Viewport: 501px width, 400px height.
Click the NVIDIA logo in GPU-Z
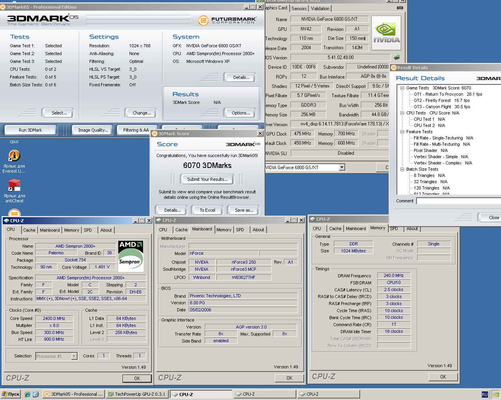386,33
